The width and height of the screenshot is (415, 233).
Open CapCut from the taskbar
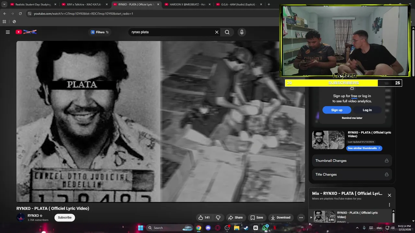tap(255, 228)
